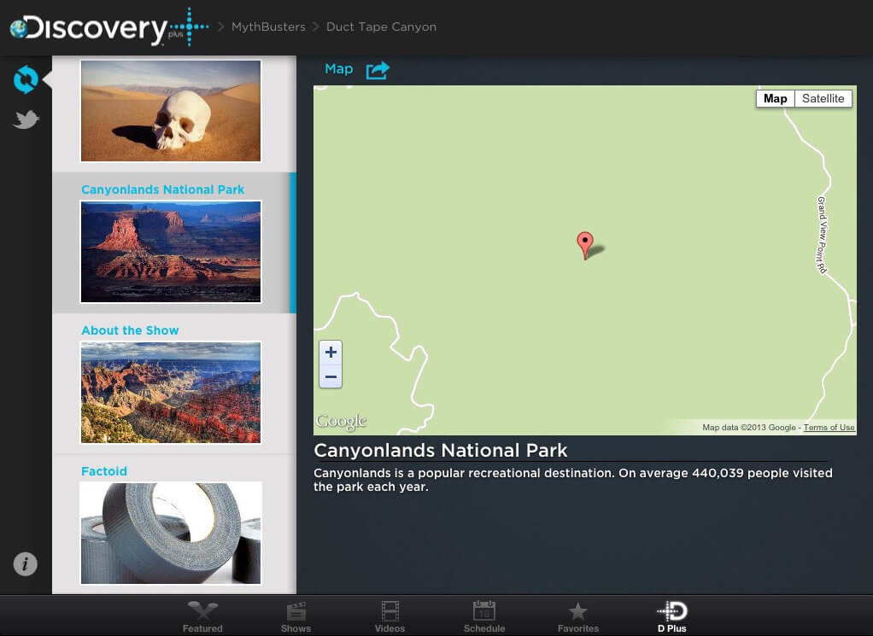Open the Videos tab
873x636 pixels.
pyautogui.click(x=390, y=616)
